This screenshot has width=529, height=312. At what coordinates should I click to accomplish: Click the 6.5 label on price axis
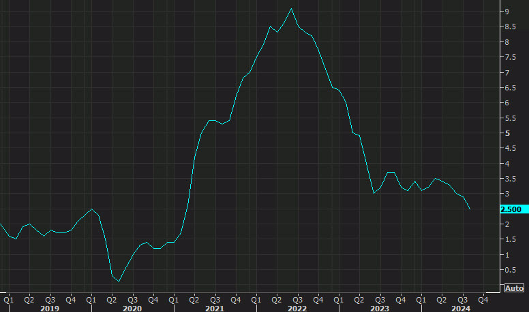coord(510,88)
